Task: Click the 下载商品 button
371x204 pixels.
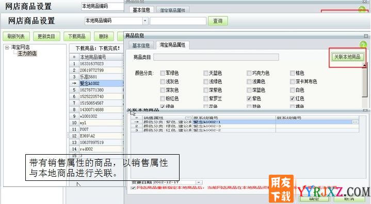Action: pyautogui.click(x=77, y=36)
